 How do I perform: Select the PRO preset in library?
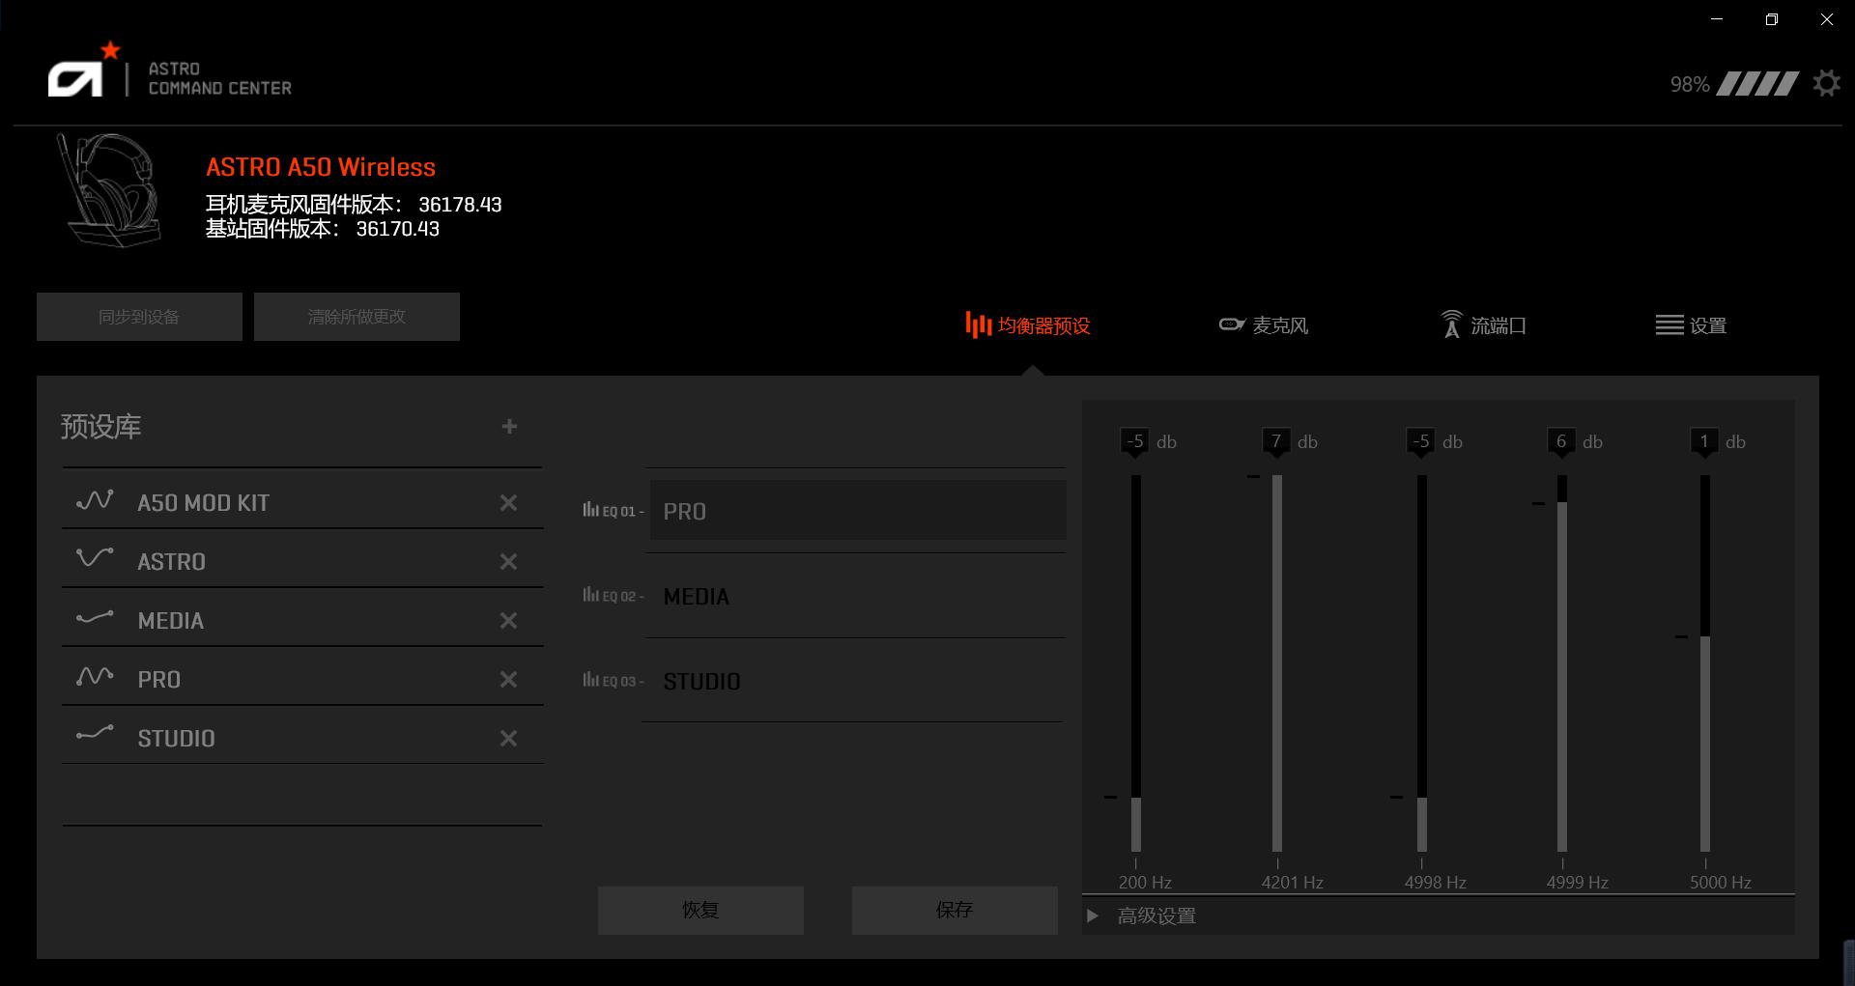tap(302, 679)
